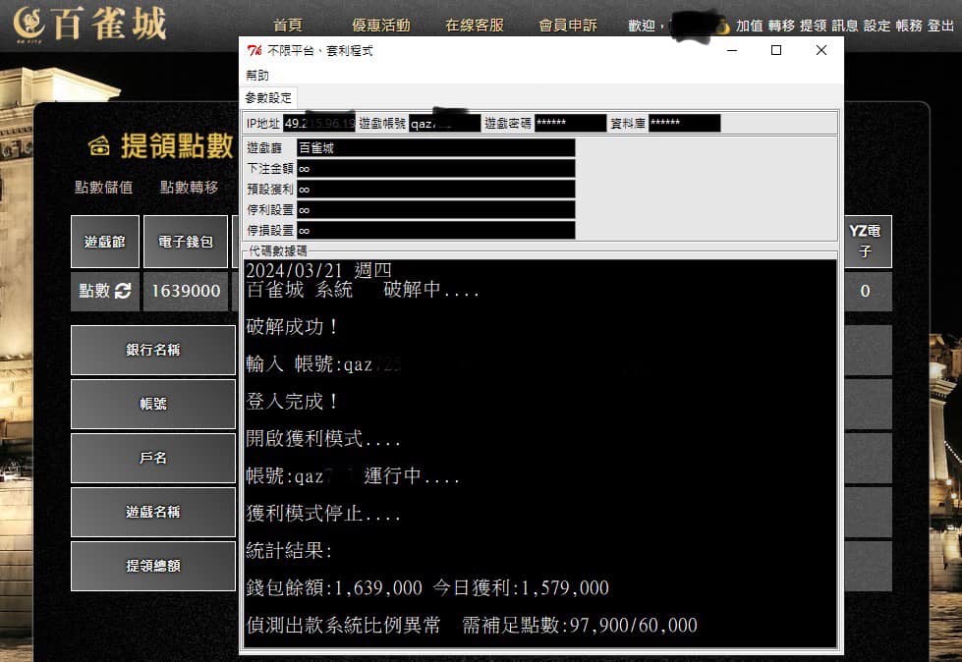The image size is (962, 662).
Task: Focus the 遊戲密碼 password field
Action: (570, 124)
